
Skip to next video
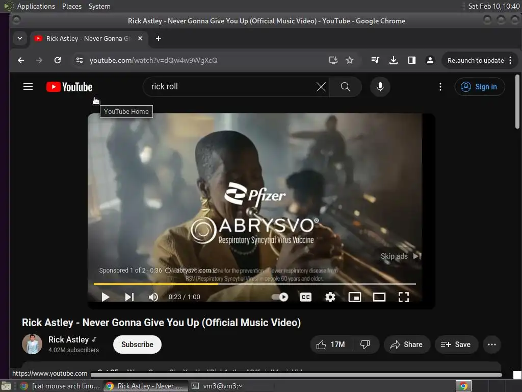(129, 297)
